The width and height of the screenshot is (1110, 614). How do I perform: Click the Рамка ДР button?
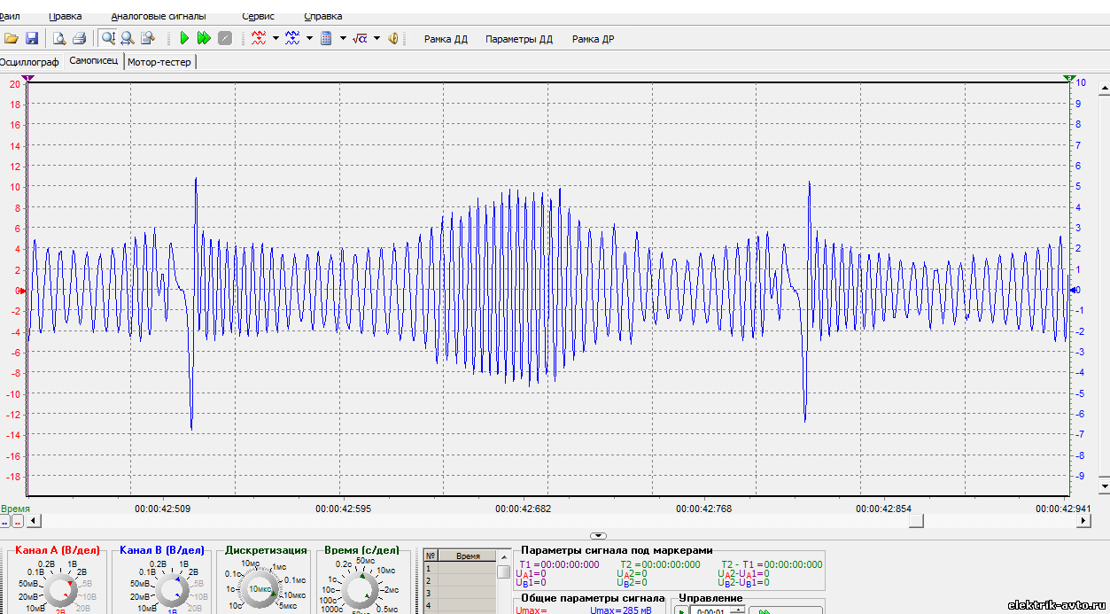[593, 39]
